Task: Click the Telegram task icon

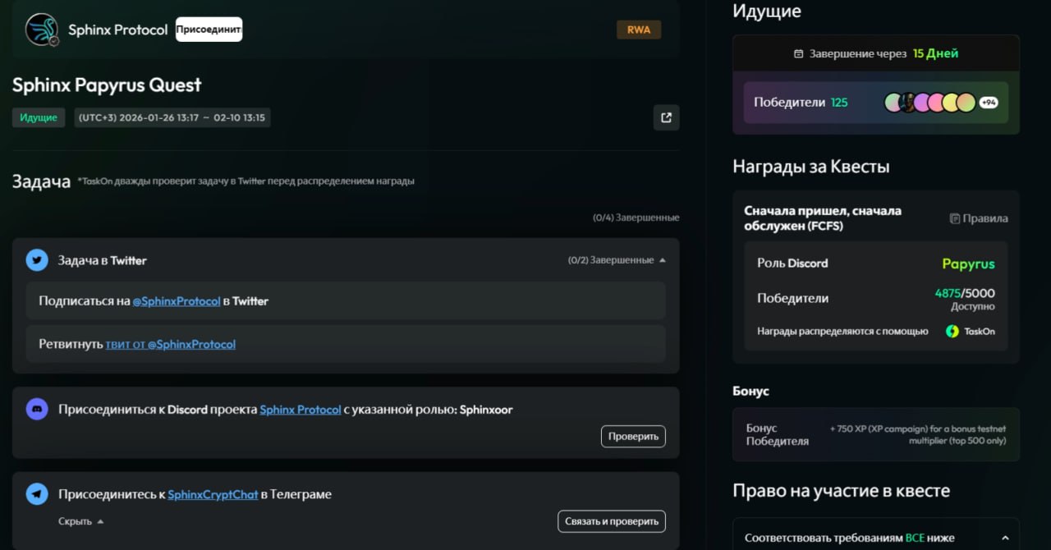Action: click(x=37, y=494)
